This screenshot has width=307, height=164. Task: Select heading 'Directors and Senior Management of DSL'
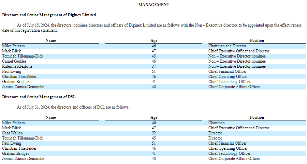click(x=39, y=97)
